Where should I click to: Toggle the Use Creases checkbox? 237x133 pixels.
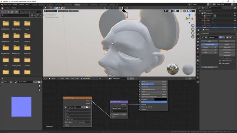[220, 64]
